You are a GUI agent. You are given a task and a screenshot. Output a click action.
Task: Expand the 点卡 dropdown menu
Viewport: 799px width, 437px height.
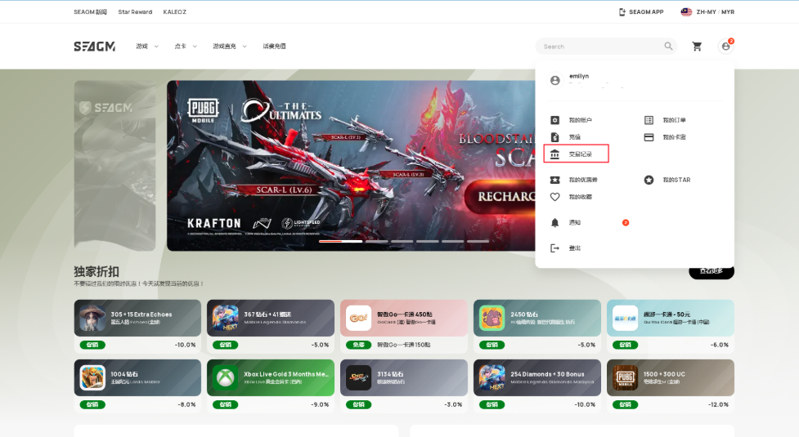[186, 47]
